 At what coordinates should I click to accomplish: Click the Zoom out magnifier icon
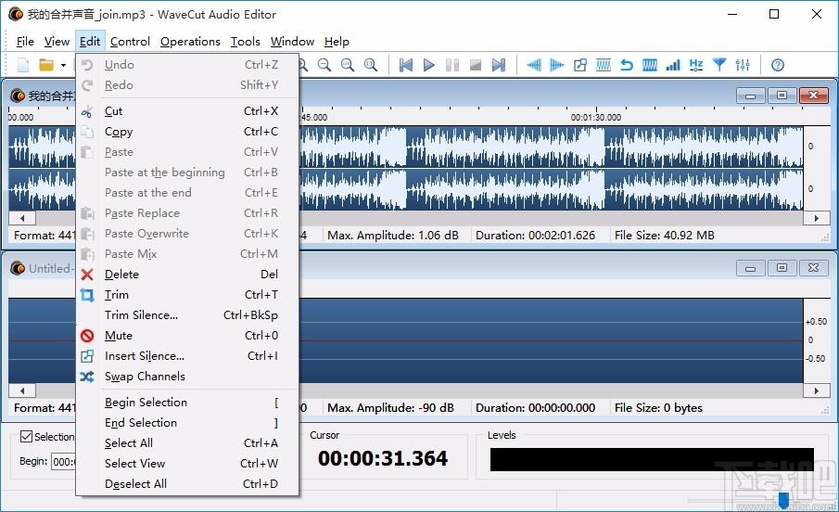point(324,65)
